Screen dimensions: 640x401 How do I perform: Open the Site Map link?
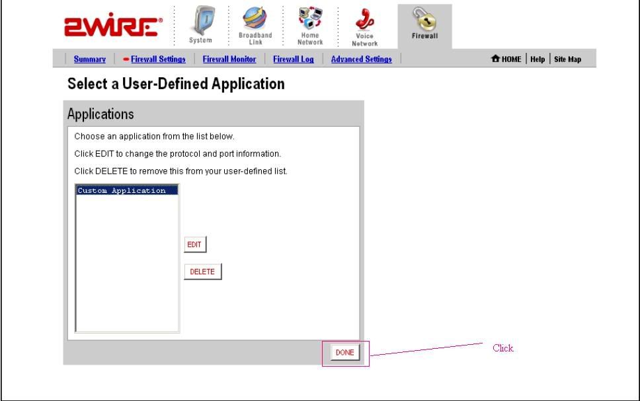point(567,59)
